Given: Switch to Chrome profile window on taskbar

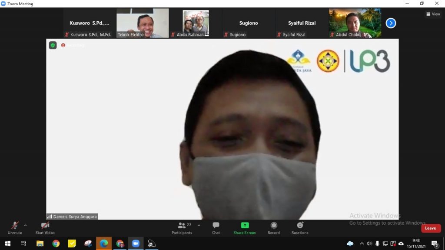Looking at the screenshot, I should (x=120, y=243).
